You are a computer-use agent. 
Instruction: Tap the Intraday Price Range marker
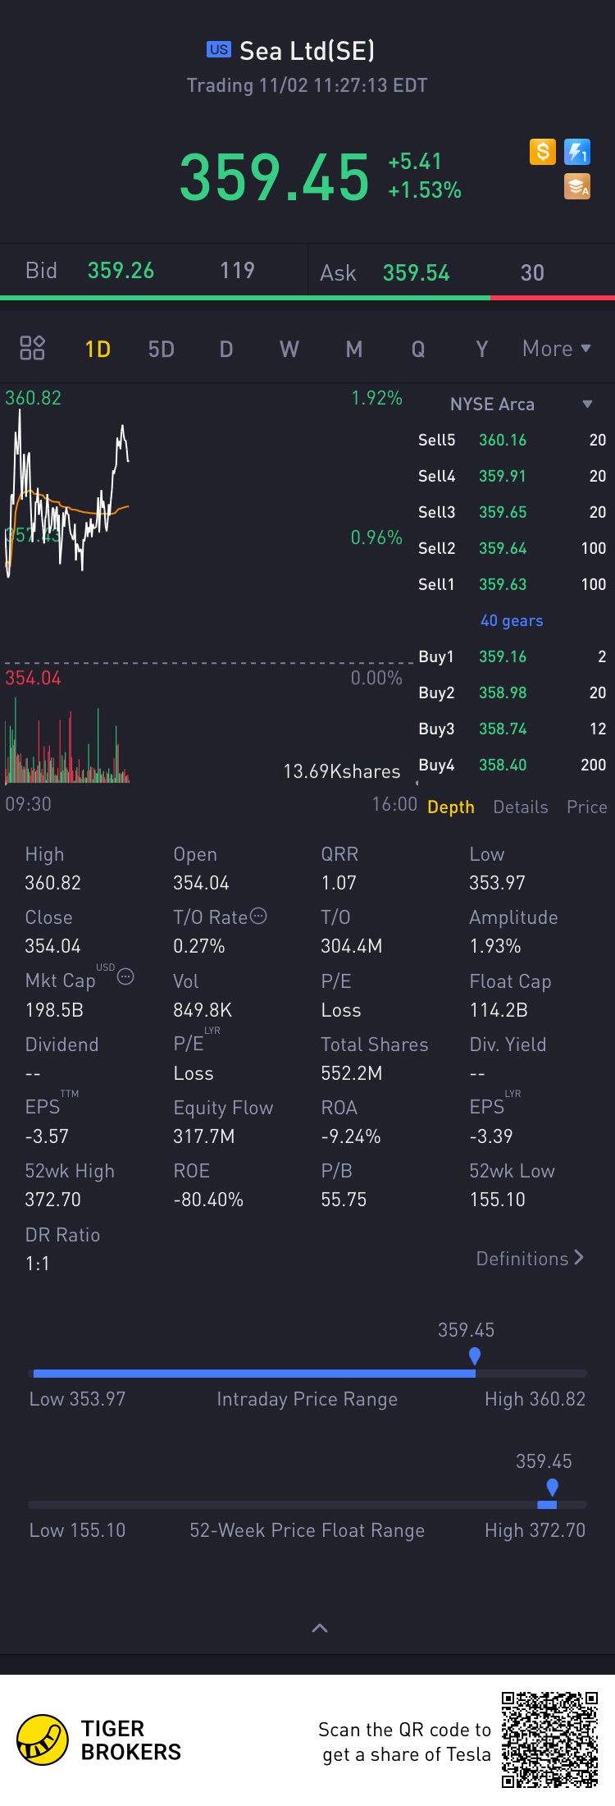click(474, 1356)
